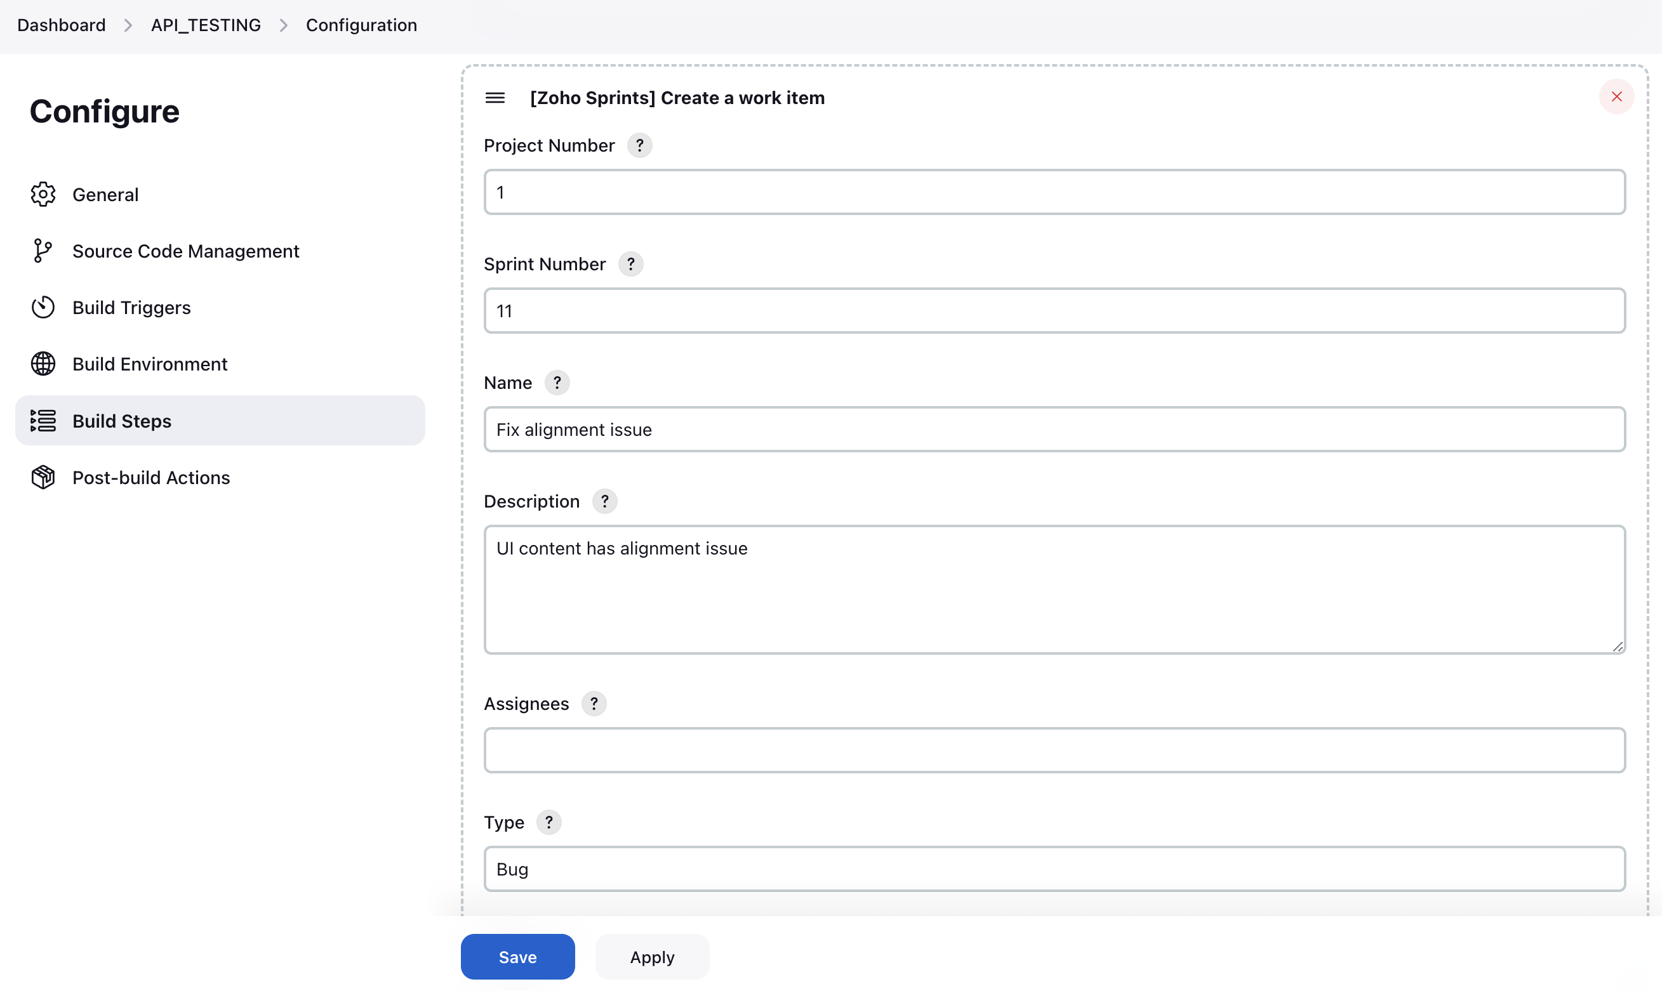The height and width of the screenshot is (991, 1662).
Task: Click the Build Steps list icon
Action: click(x=43, y=421)
